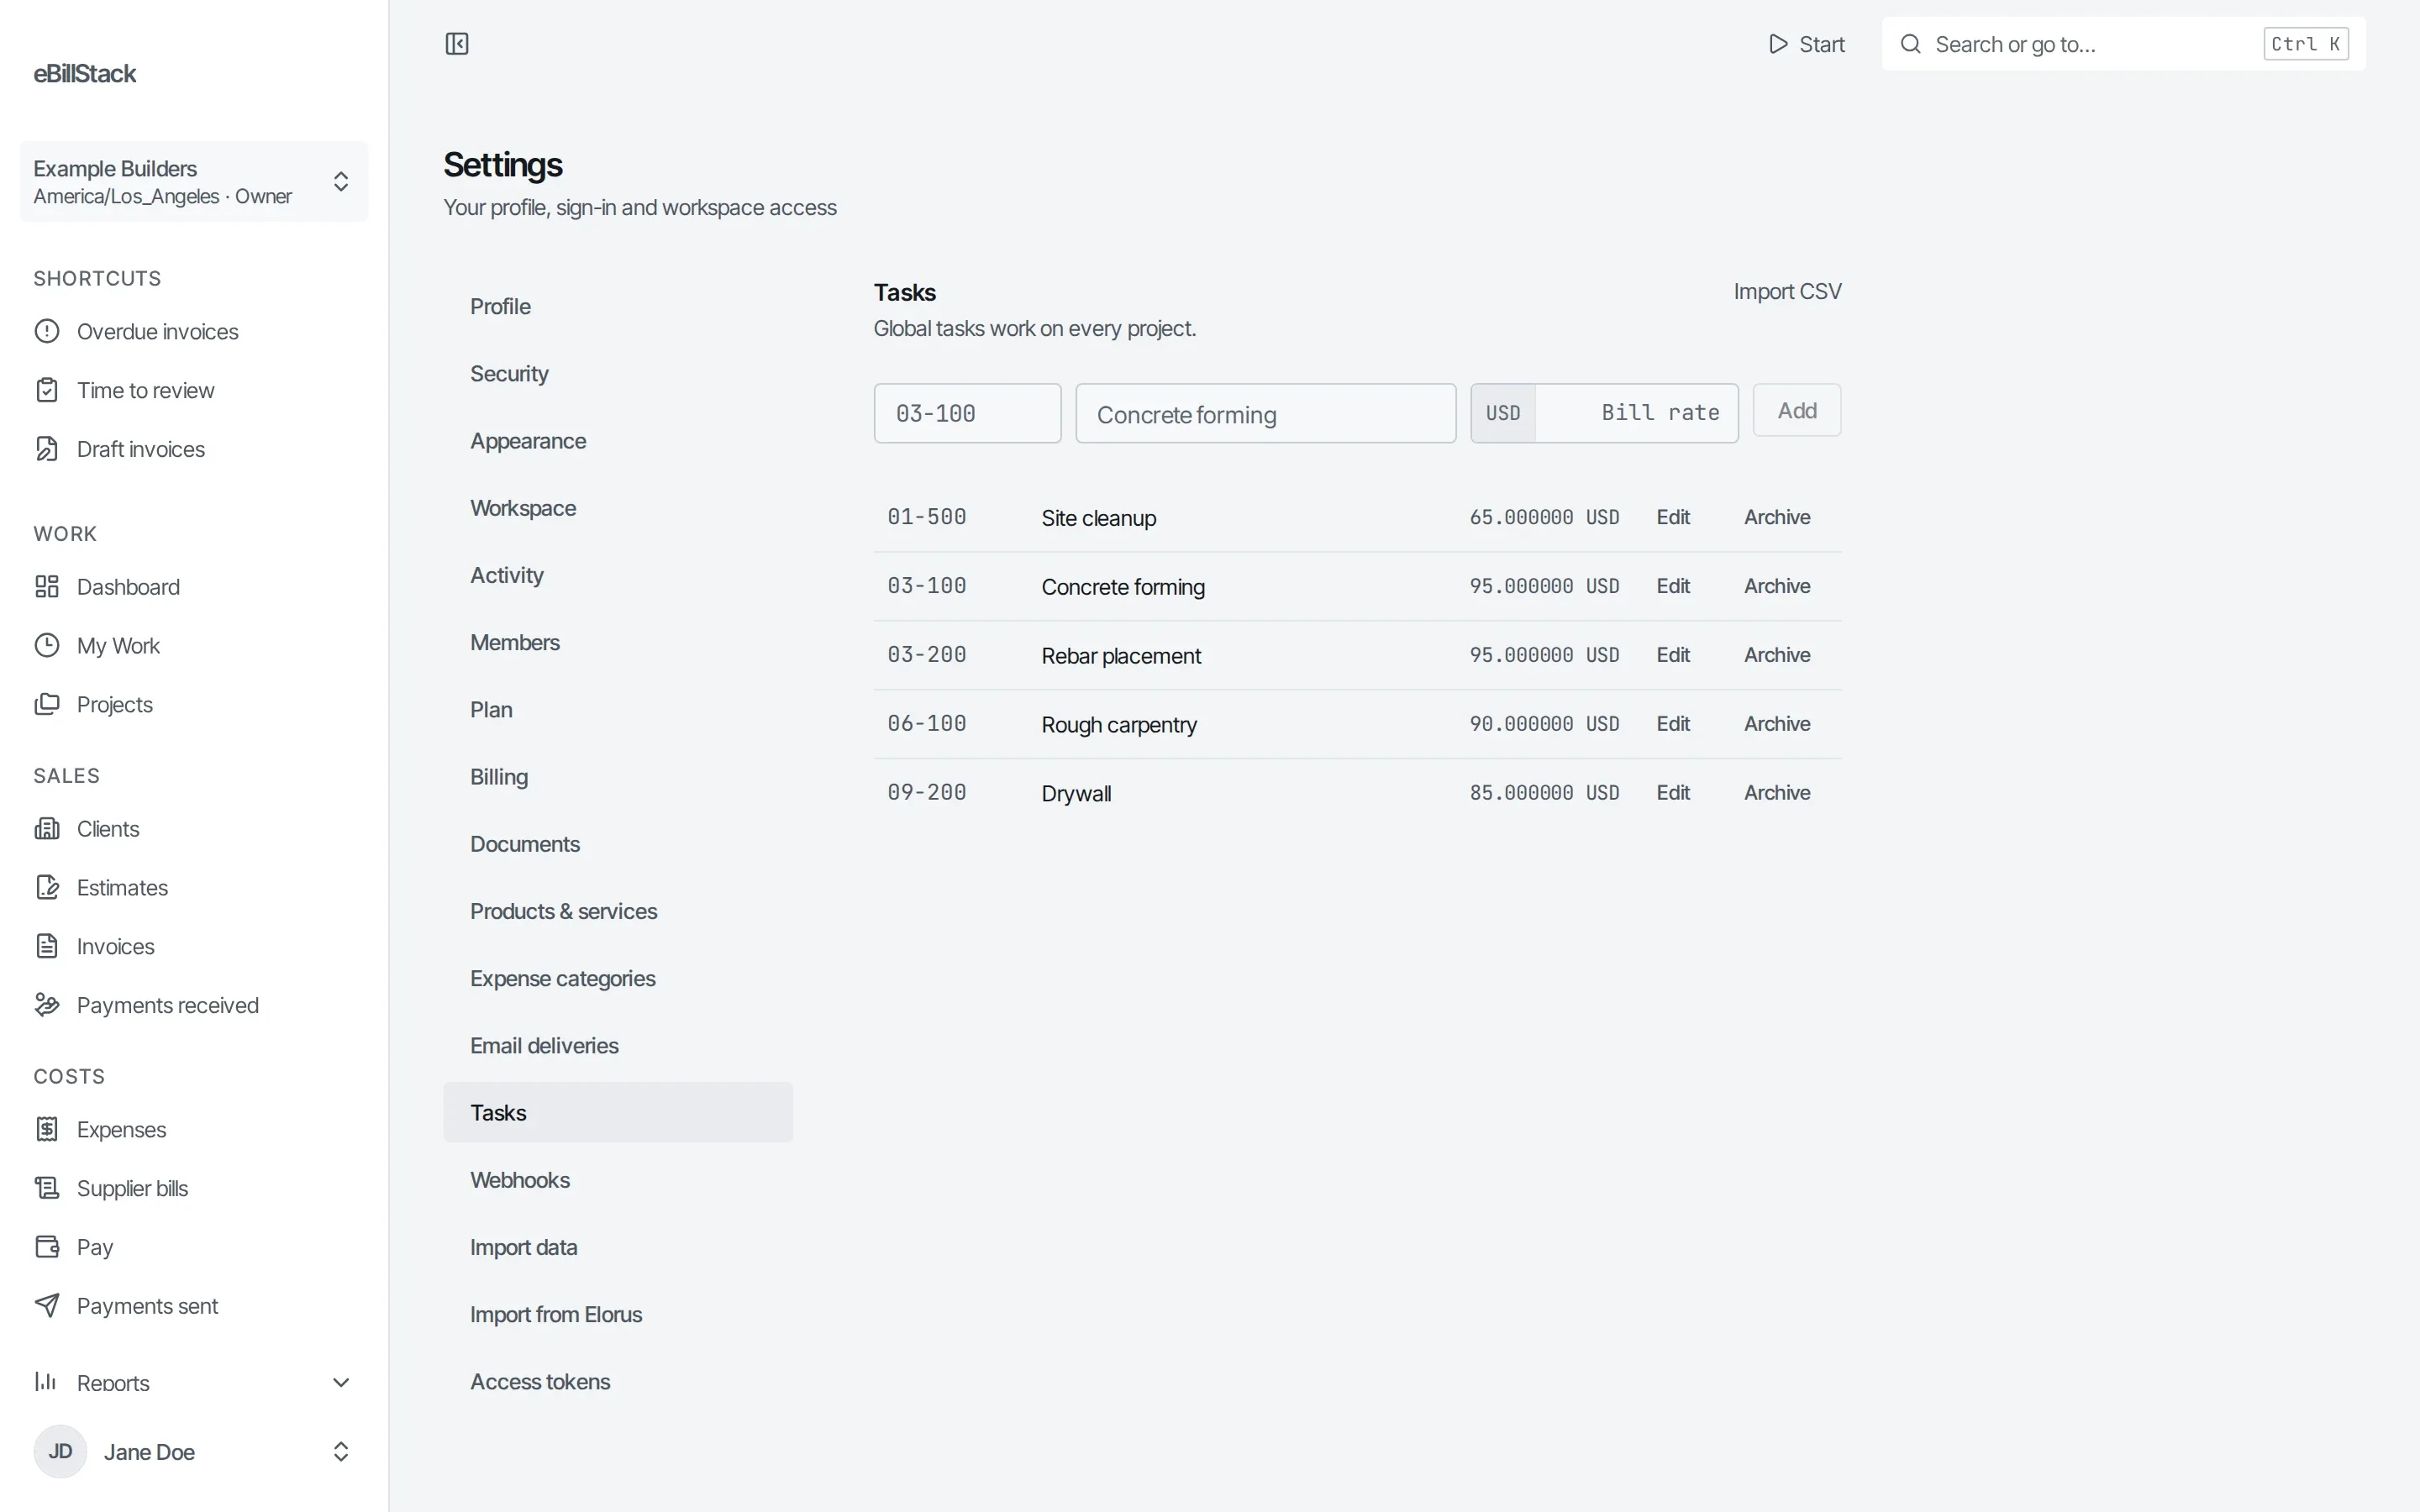Click the Start timer play icon
This screenshot has width=2420, height=1512.
click(1777, 44)
